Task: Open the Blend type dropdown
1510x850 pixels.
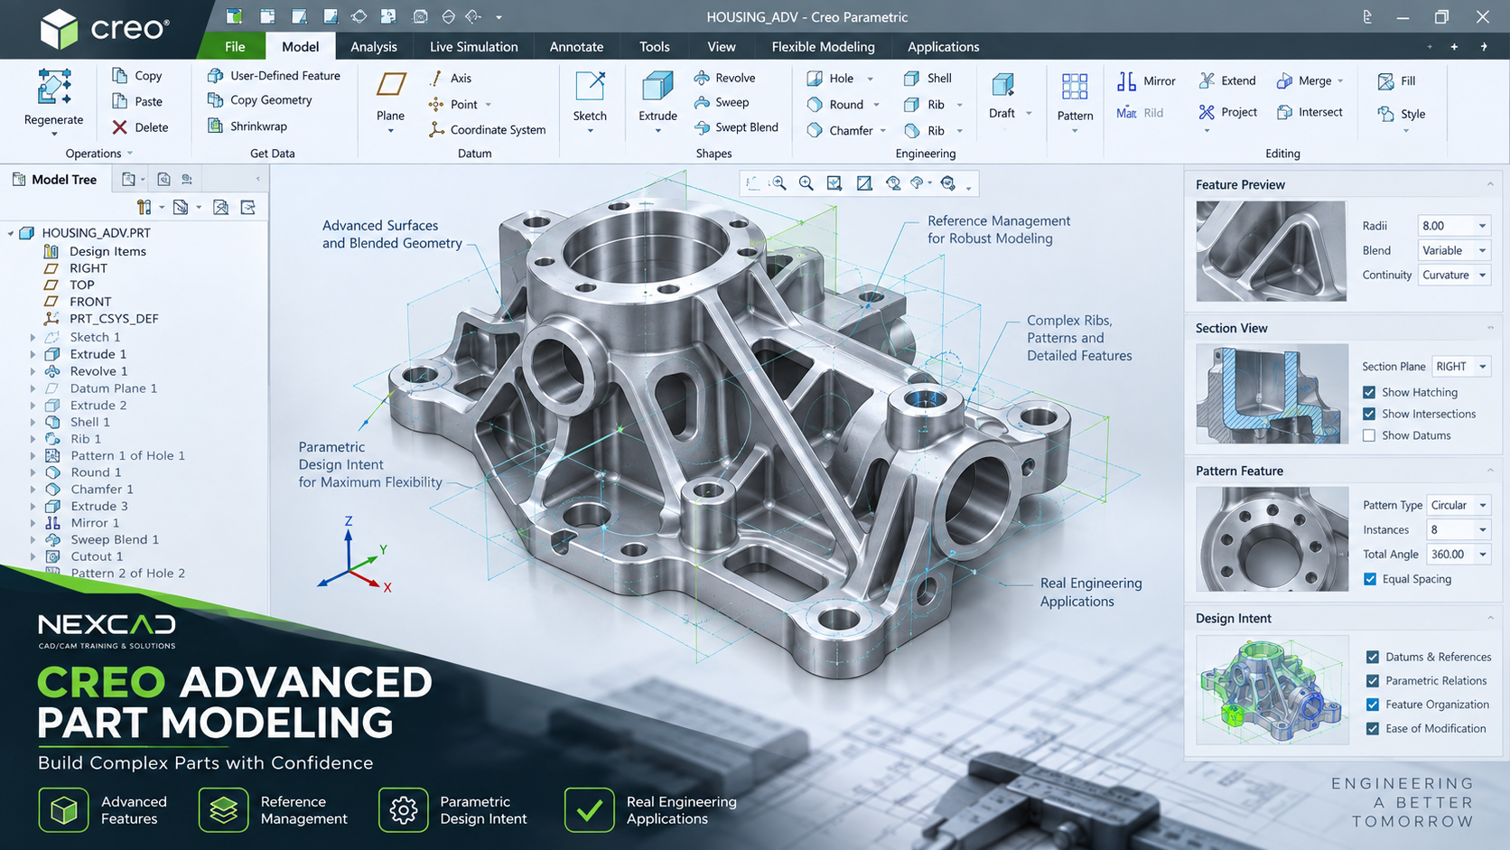Action: click(x=1482, y=250)
